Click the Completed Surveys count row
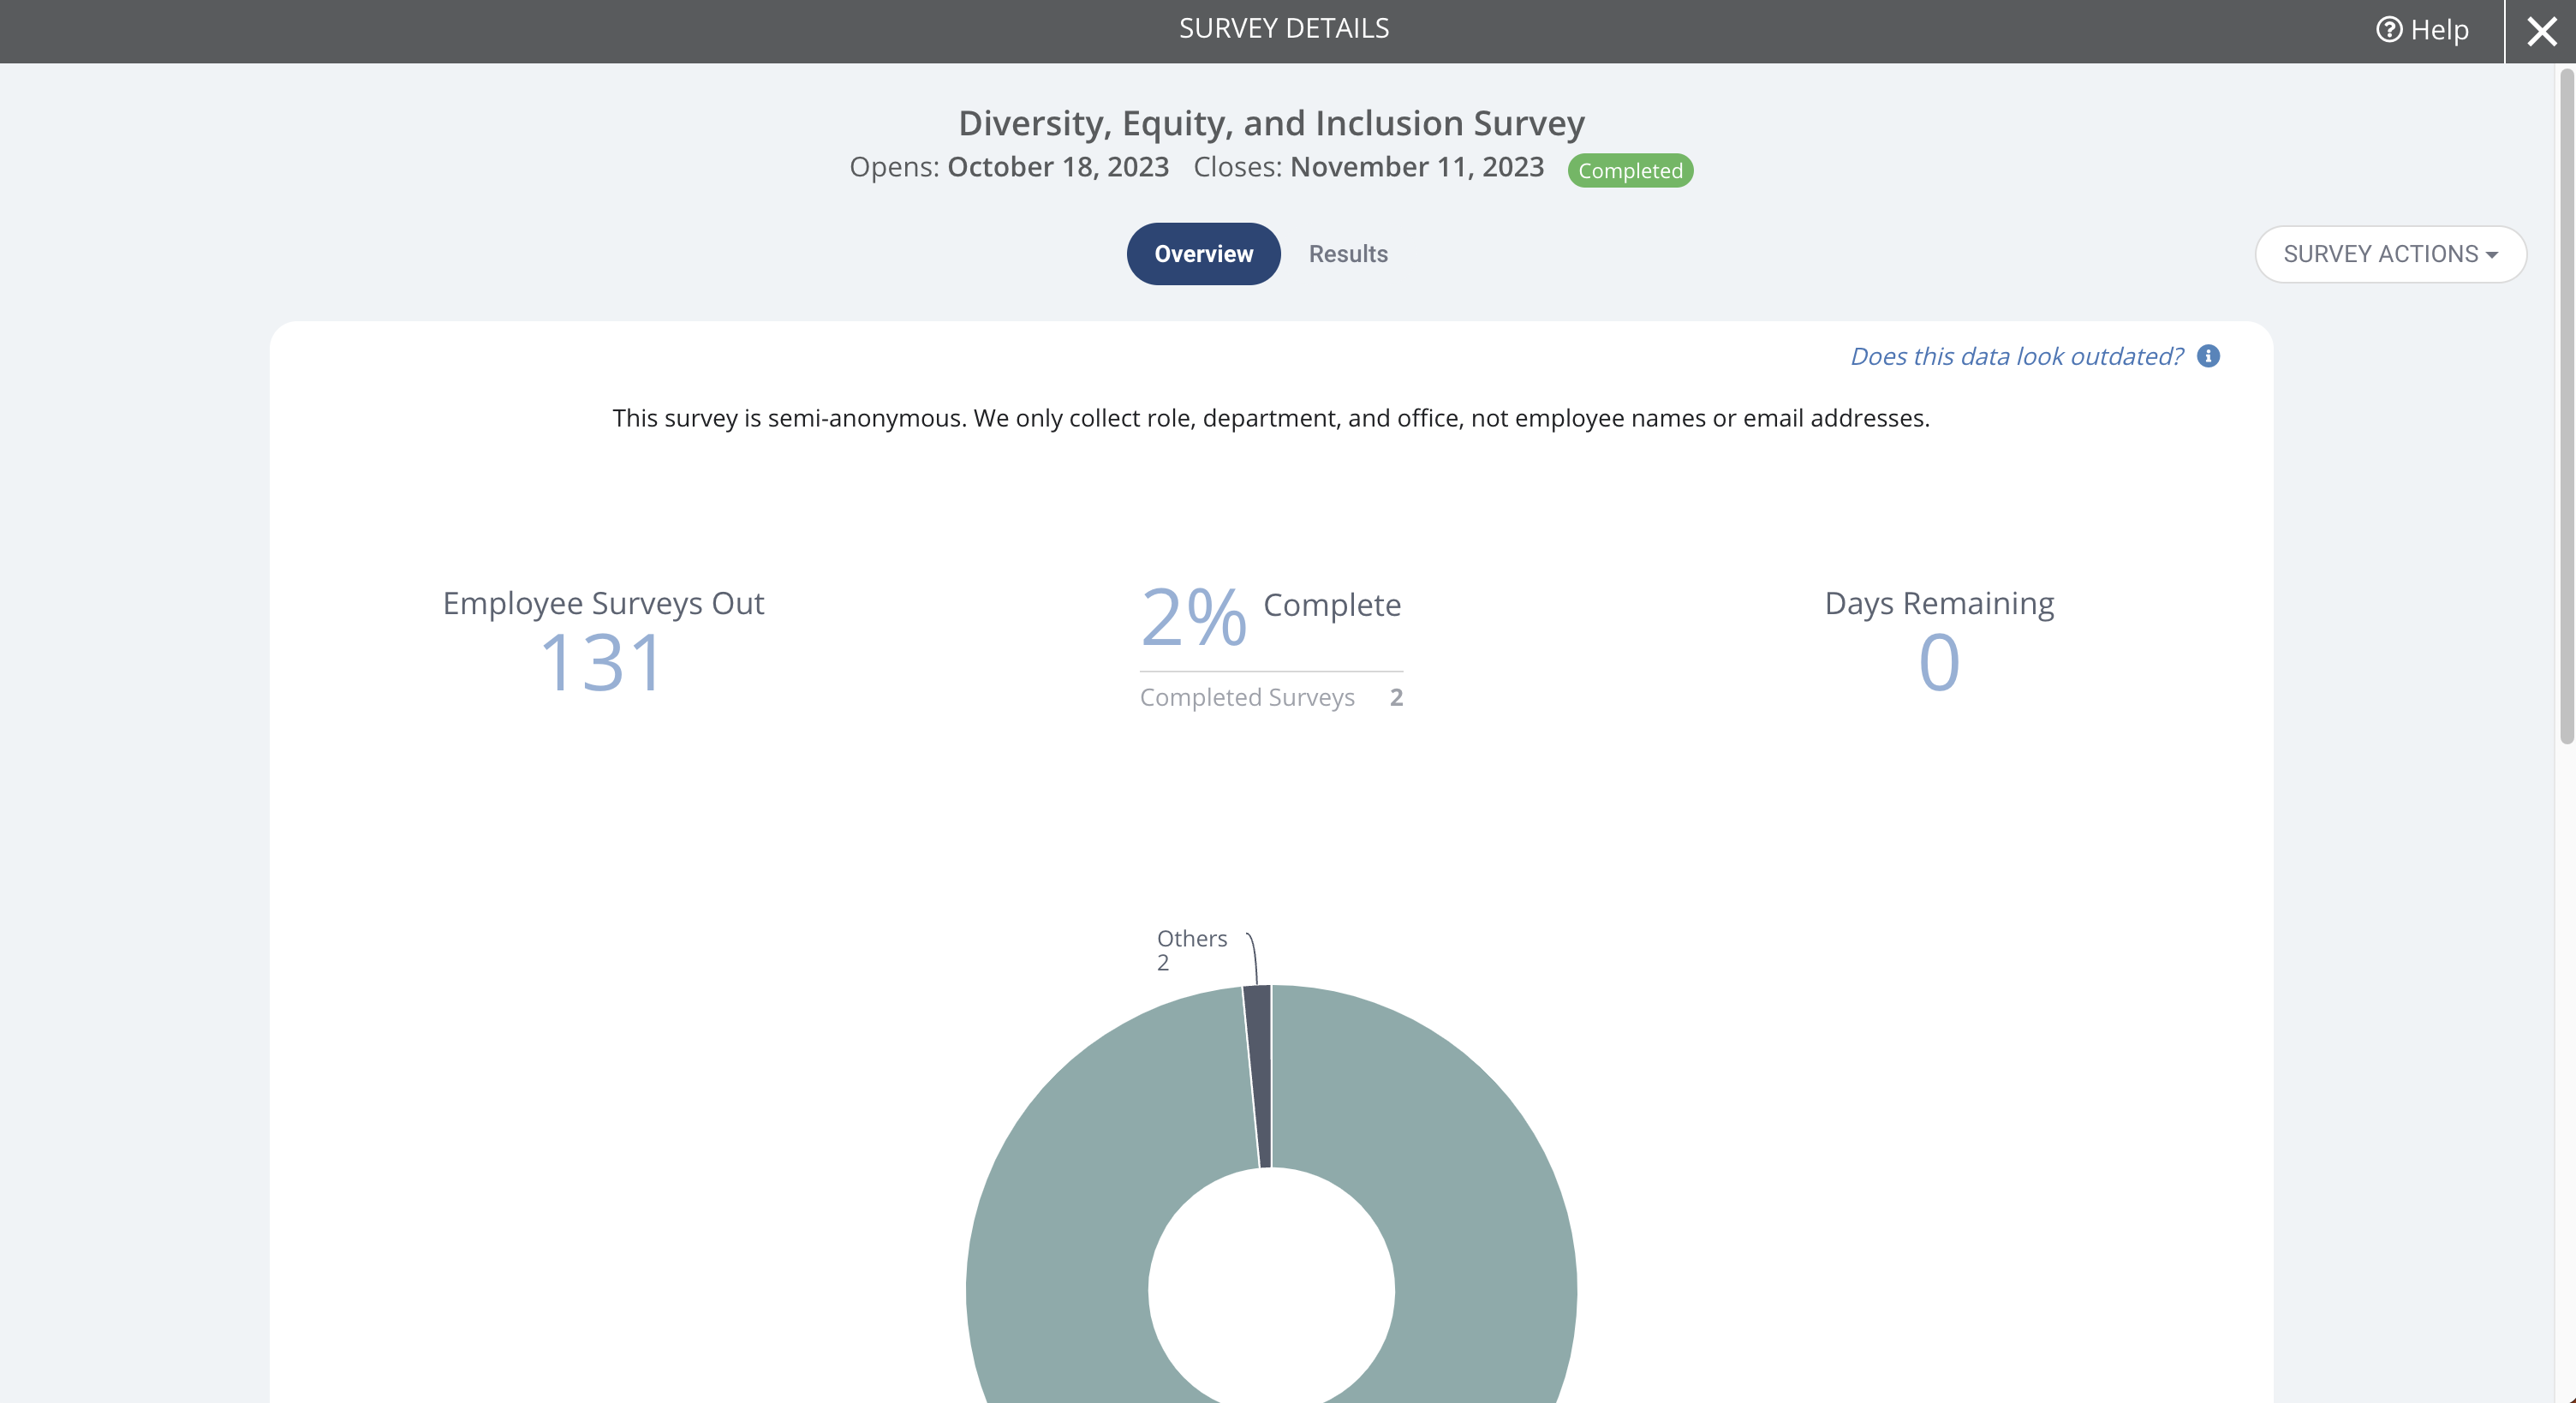The image size is (2576, 1403). (x=1271, y=697)
